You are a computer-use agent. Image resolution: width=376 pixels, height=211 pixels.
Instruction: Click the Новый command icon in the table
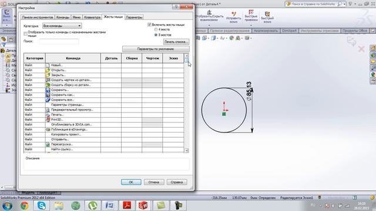pyautogui.click(x=48, y=65)
